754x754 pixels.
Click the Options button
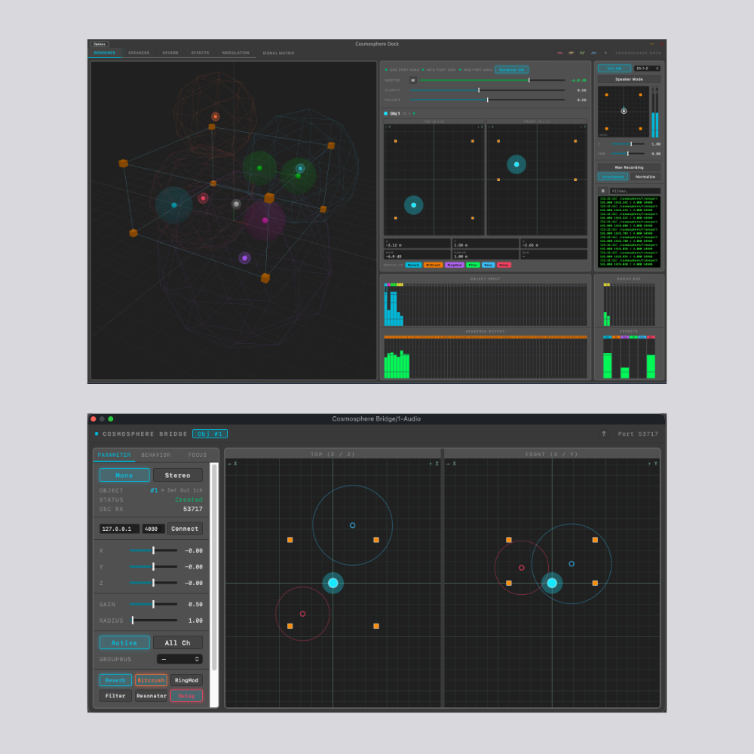pyautogui.click(x=99, y=44)
